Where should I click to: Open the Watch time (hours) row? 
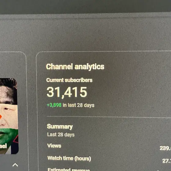pos(109,159)
